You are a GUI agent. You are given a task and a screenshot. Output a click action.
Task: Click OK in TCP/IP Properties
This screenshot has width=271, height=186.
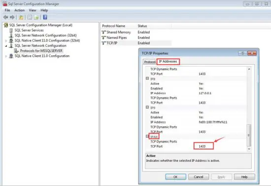pos(175,177)
